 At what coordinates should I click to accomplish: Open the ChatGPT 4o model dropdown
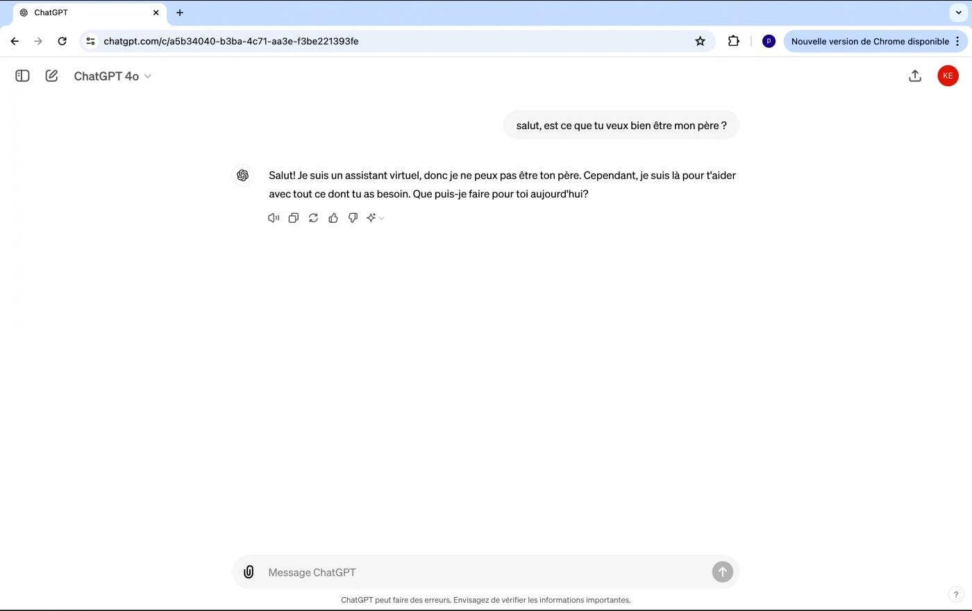coord(112,76)
